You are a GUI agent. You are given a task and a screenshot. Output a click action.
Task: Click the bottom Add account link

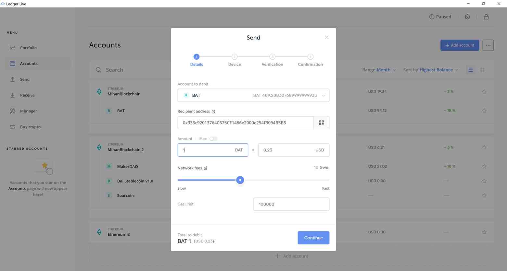pos(291,256)
